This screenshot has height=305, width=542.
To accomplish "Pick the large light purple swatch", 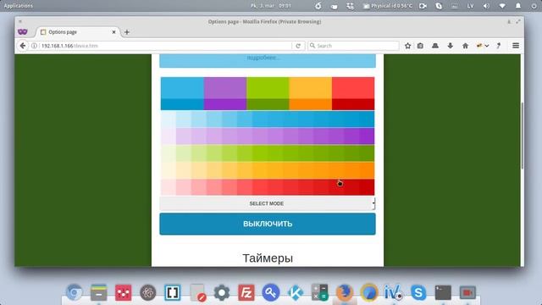I will coord(225,88).
